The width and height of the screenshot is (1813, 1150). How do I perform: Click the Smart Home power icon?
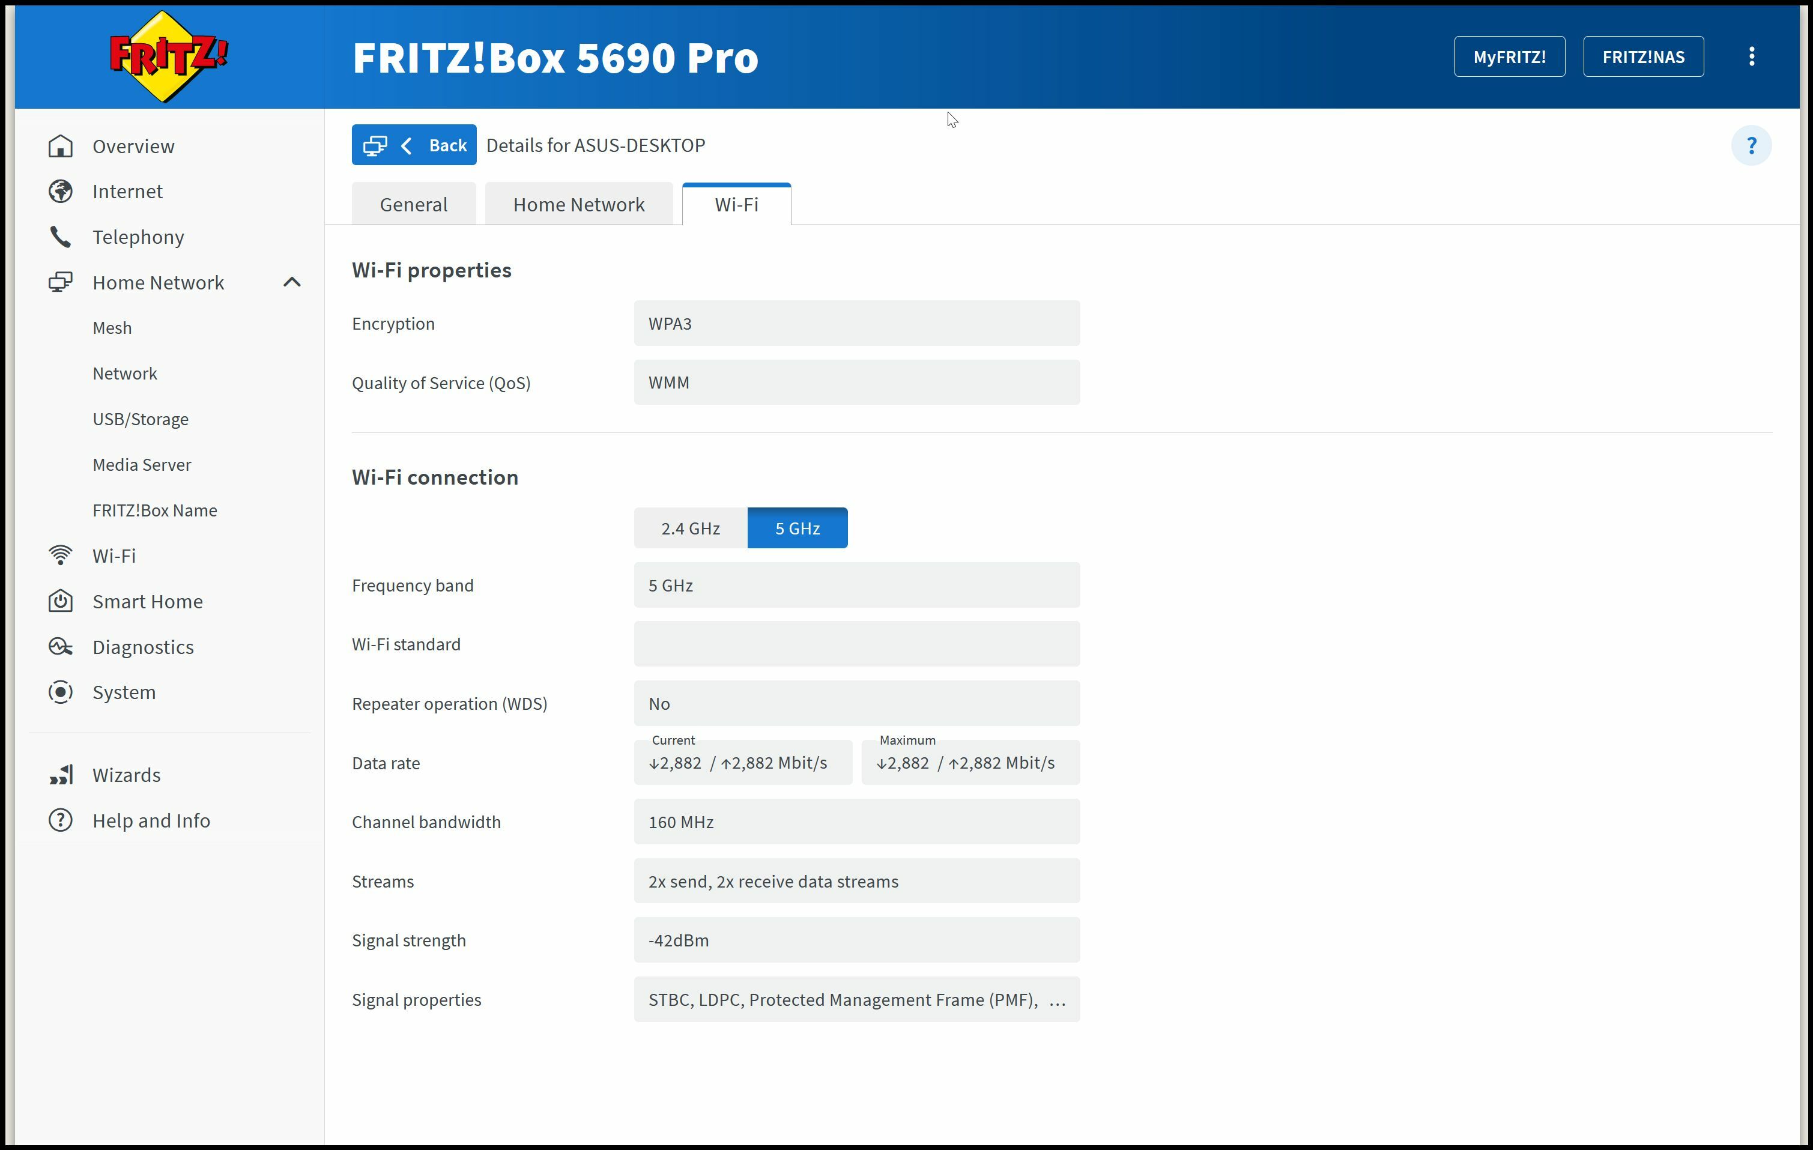pos(61,602)
